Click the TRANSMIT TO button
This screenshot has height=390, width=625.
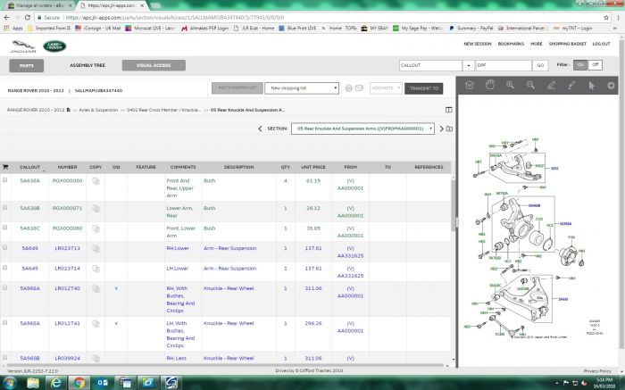[x=424, y=88]
